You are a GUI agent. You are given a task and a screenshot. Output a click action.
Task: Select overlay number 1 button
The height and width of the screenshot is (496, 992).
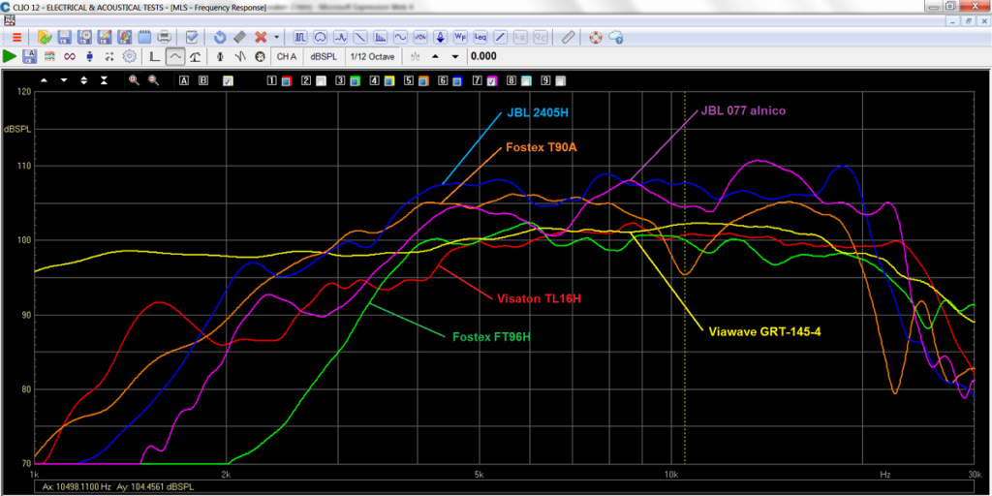272,81
